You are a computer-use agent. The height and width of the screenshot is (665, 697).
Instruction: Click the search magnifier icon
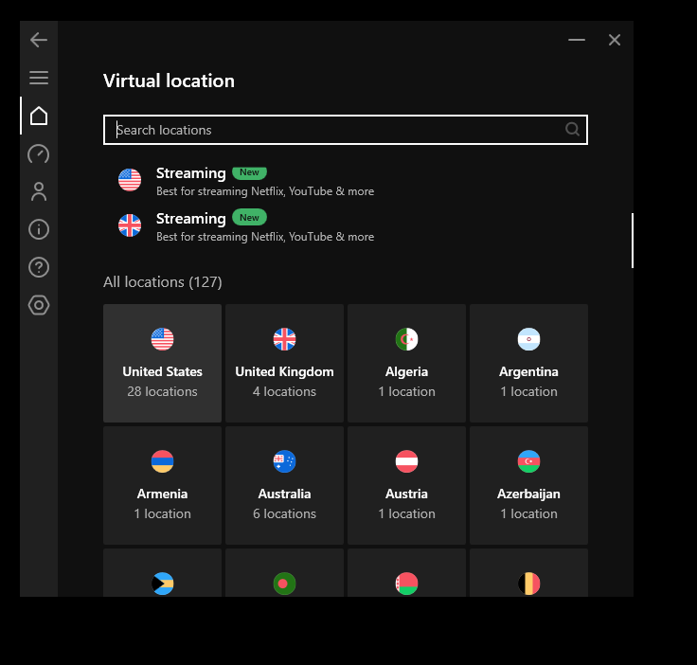[x=572, y=130]
